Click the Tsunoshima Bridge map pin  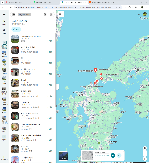pyautogui.click(x=95, y=69)
